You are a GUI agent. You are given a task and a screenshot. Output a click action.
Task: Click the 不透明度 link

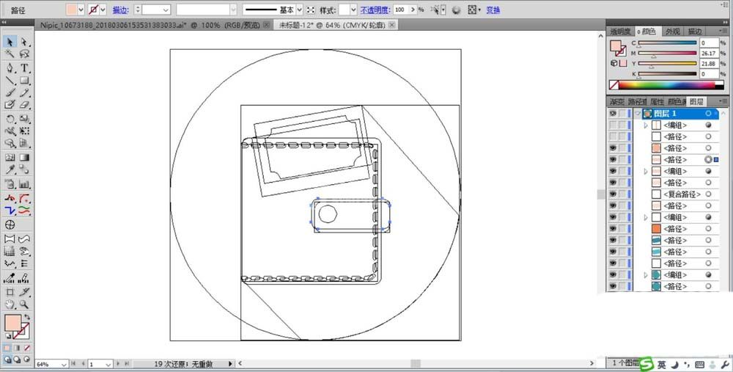(x=375, y=10)
